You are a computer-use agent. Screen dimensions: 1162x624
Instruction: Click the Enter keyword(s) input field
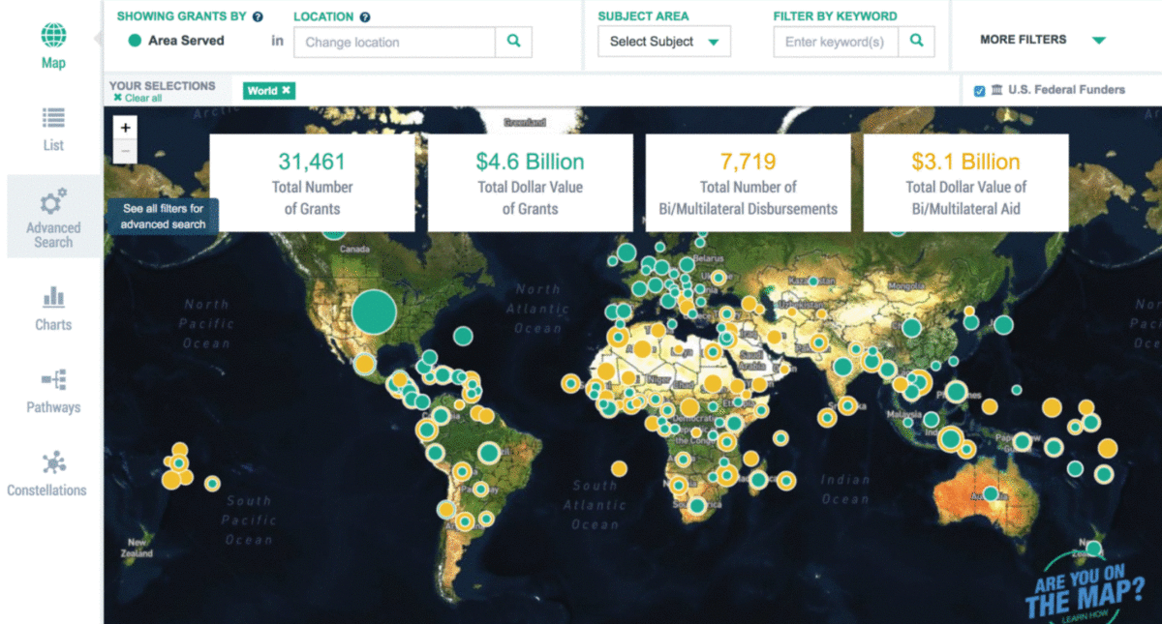click(836, 42)
